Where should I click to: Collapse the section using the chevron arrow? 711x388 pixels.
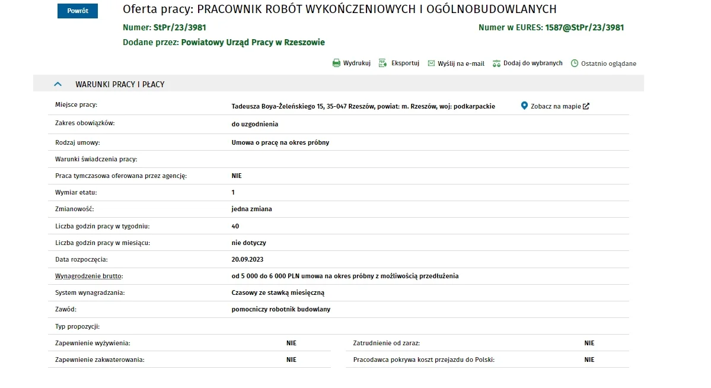[x=58, y=84]
